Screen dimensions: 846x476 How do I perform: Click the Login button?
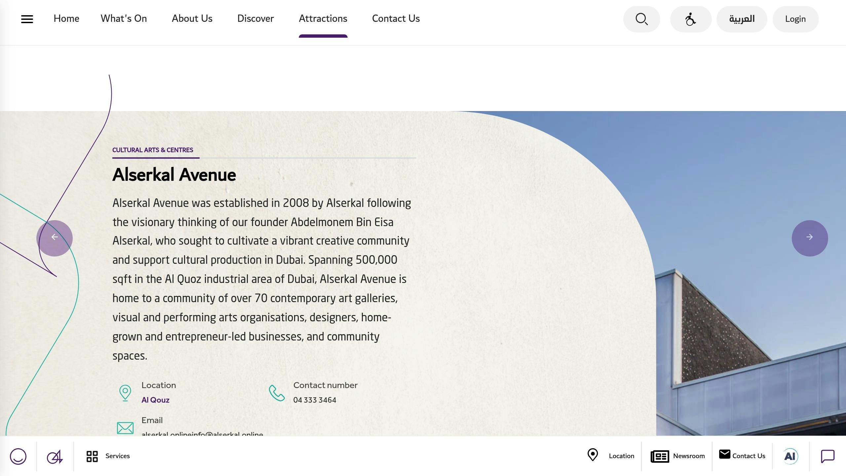point(795,19)
